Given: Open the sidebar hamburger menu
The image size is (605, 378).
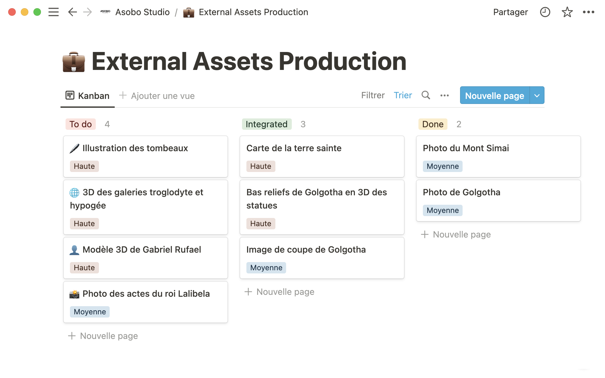Looking at the screenshot, I should (54, 12).
